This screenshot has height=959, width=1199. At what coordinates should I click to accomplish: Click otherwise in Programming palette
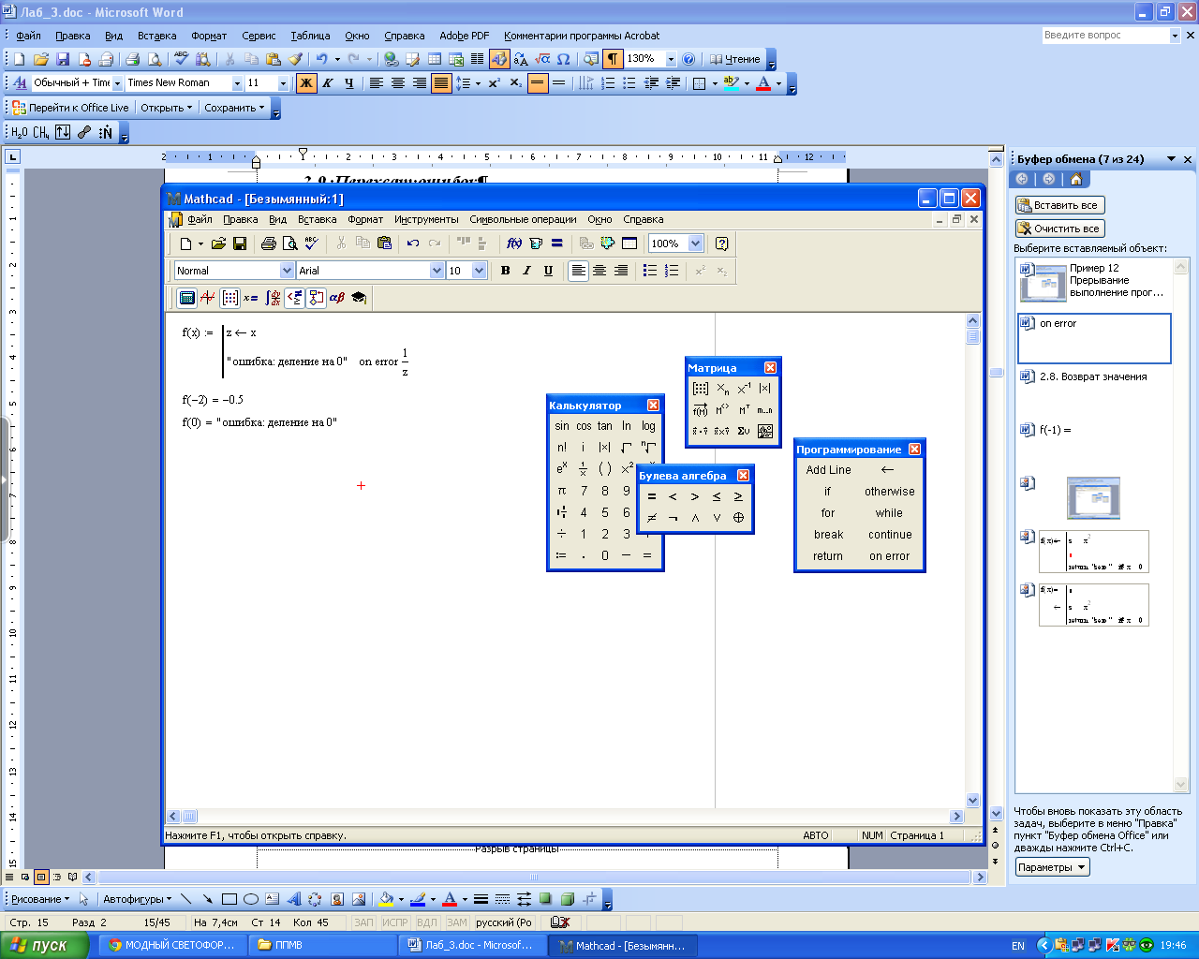tap(889, 492)
